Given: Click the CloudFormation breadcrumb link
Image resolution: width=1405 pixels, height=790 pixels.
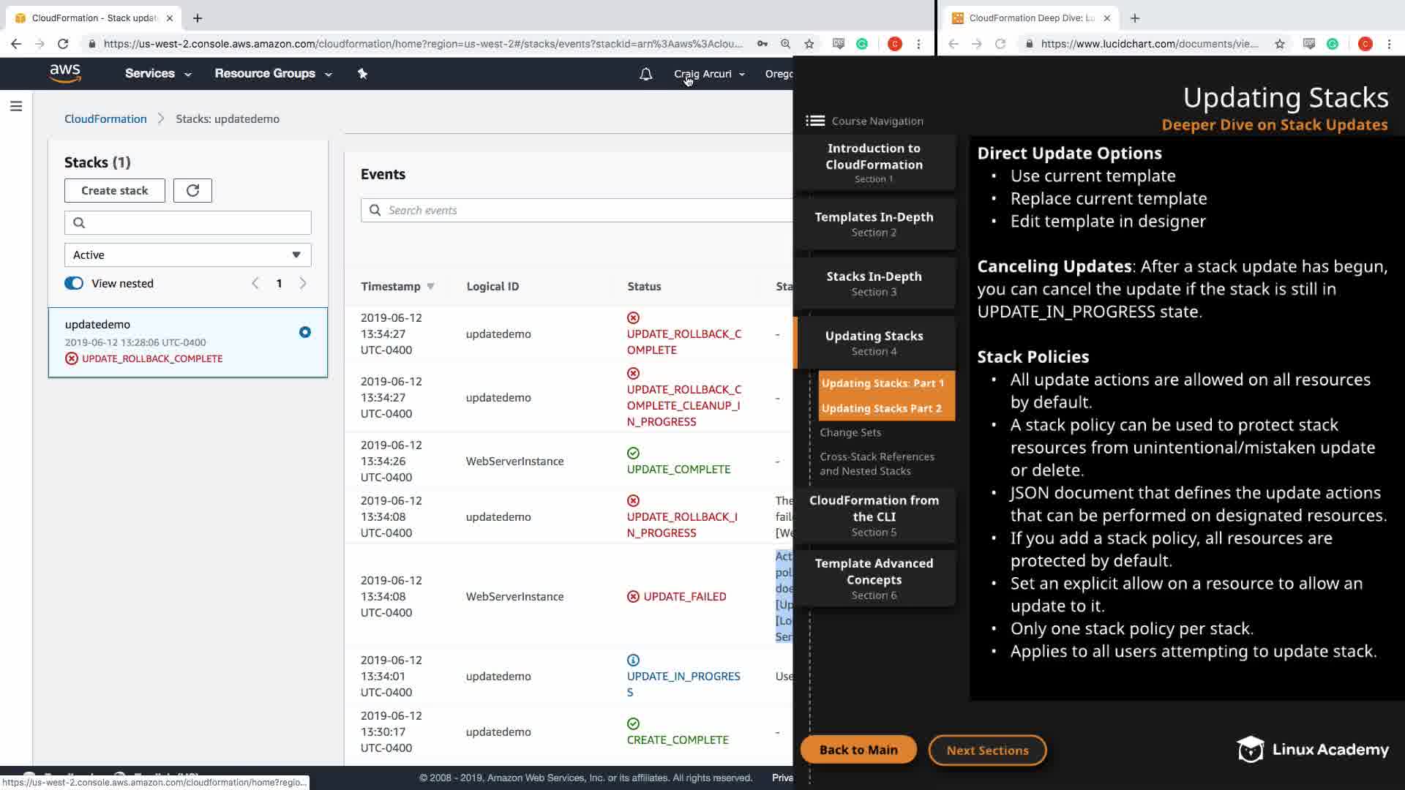Looking at the screenshot, I should point(105,118).
